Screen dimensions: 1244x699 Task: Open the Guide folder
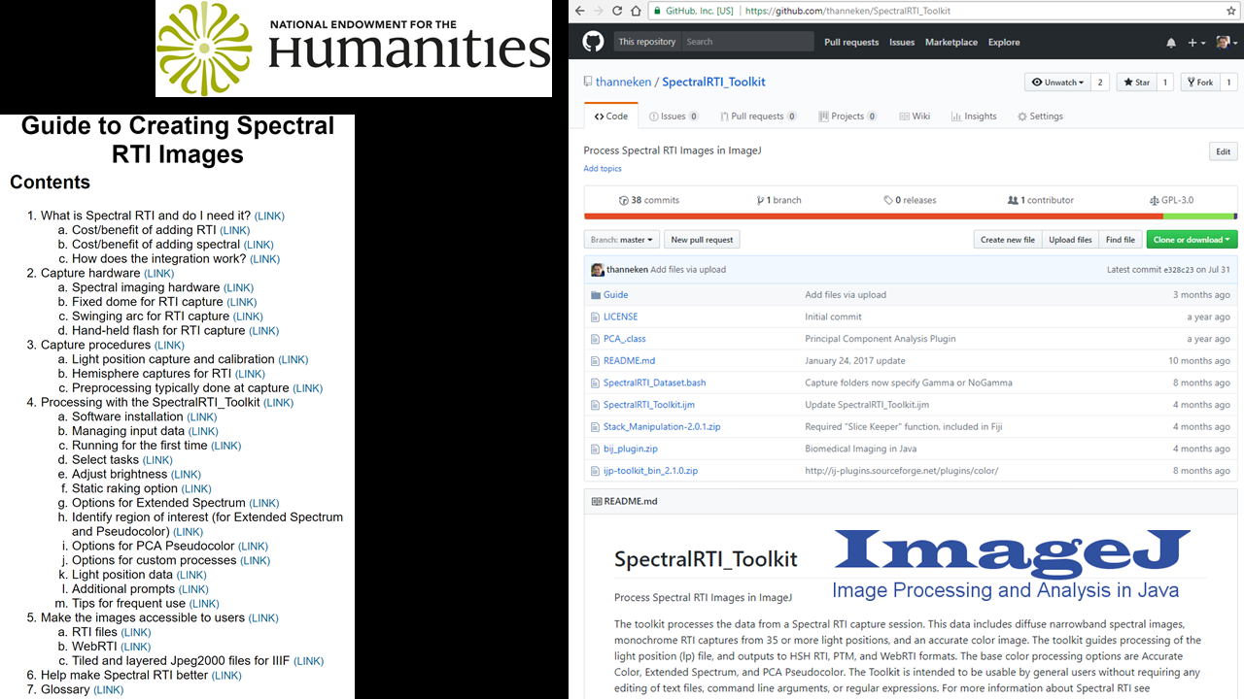click(615, 295)
